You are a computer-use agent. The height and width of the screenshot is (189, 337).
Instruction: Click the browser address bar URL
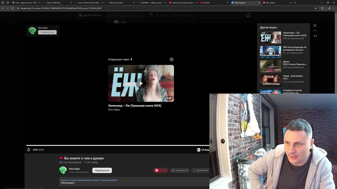(x=61, y=8)
